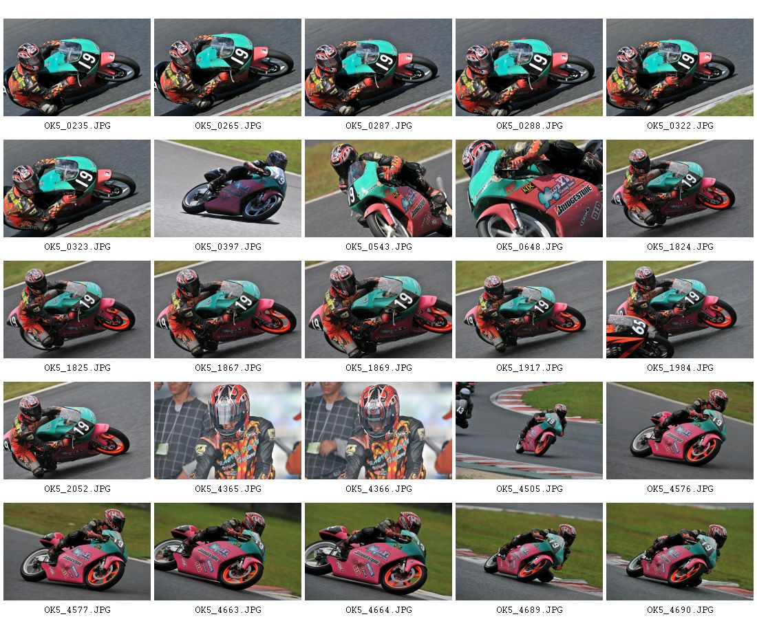Select thumbnail of OK5_0322.JPG
The image size is (757, 619).
pos(680,67)
